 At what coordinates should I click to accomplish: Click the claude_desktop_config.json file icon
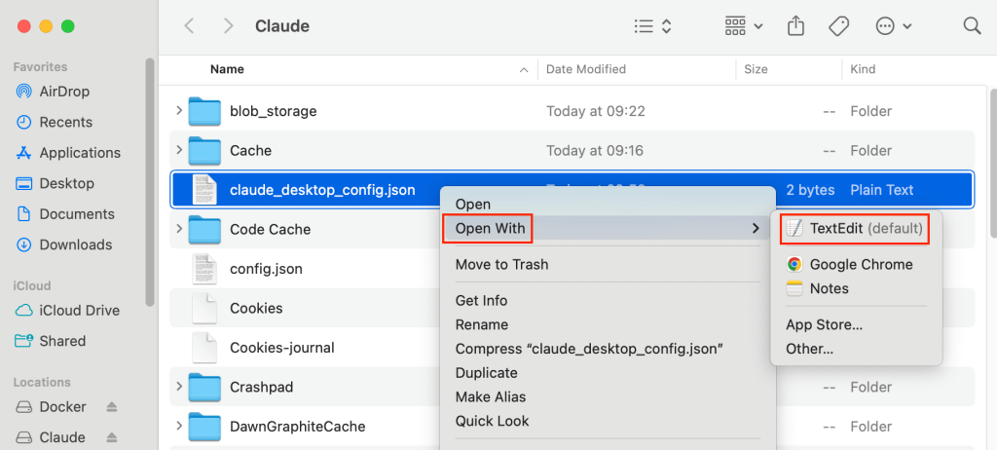pyautogui.click(x=204, y=190)
